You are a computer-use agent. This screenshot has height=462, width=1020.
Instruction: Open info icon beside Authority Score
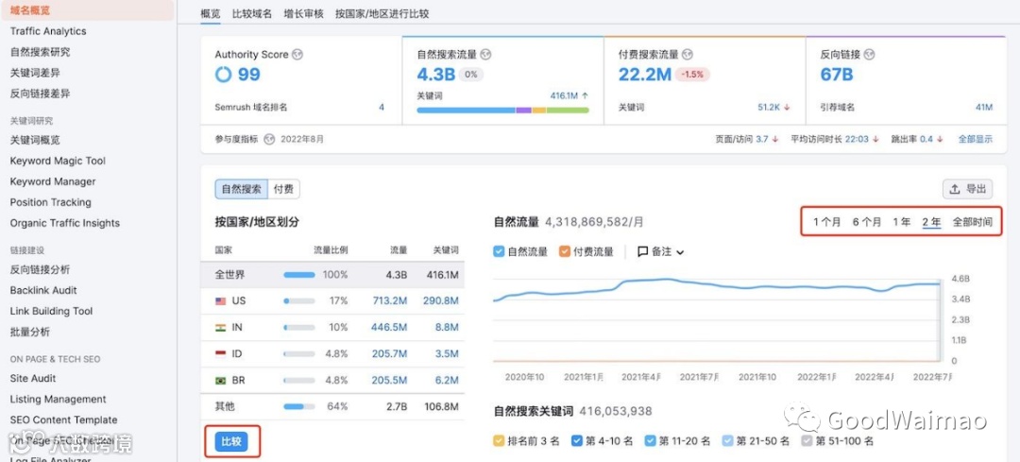pos(297,55)
